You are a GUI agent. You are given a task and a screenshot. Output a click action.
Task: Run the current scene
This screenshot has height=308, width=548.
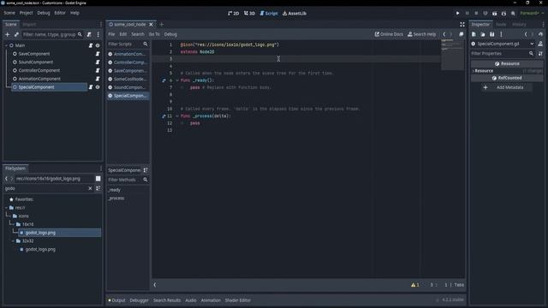click(495, 14)
